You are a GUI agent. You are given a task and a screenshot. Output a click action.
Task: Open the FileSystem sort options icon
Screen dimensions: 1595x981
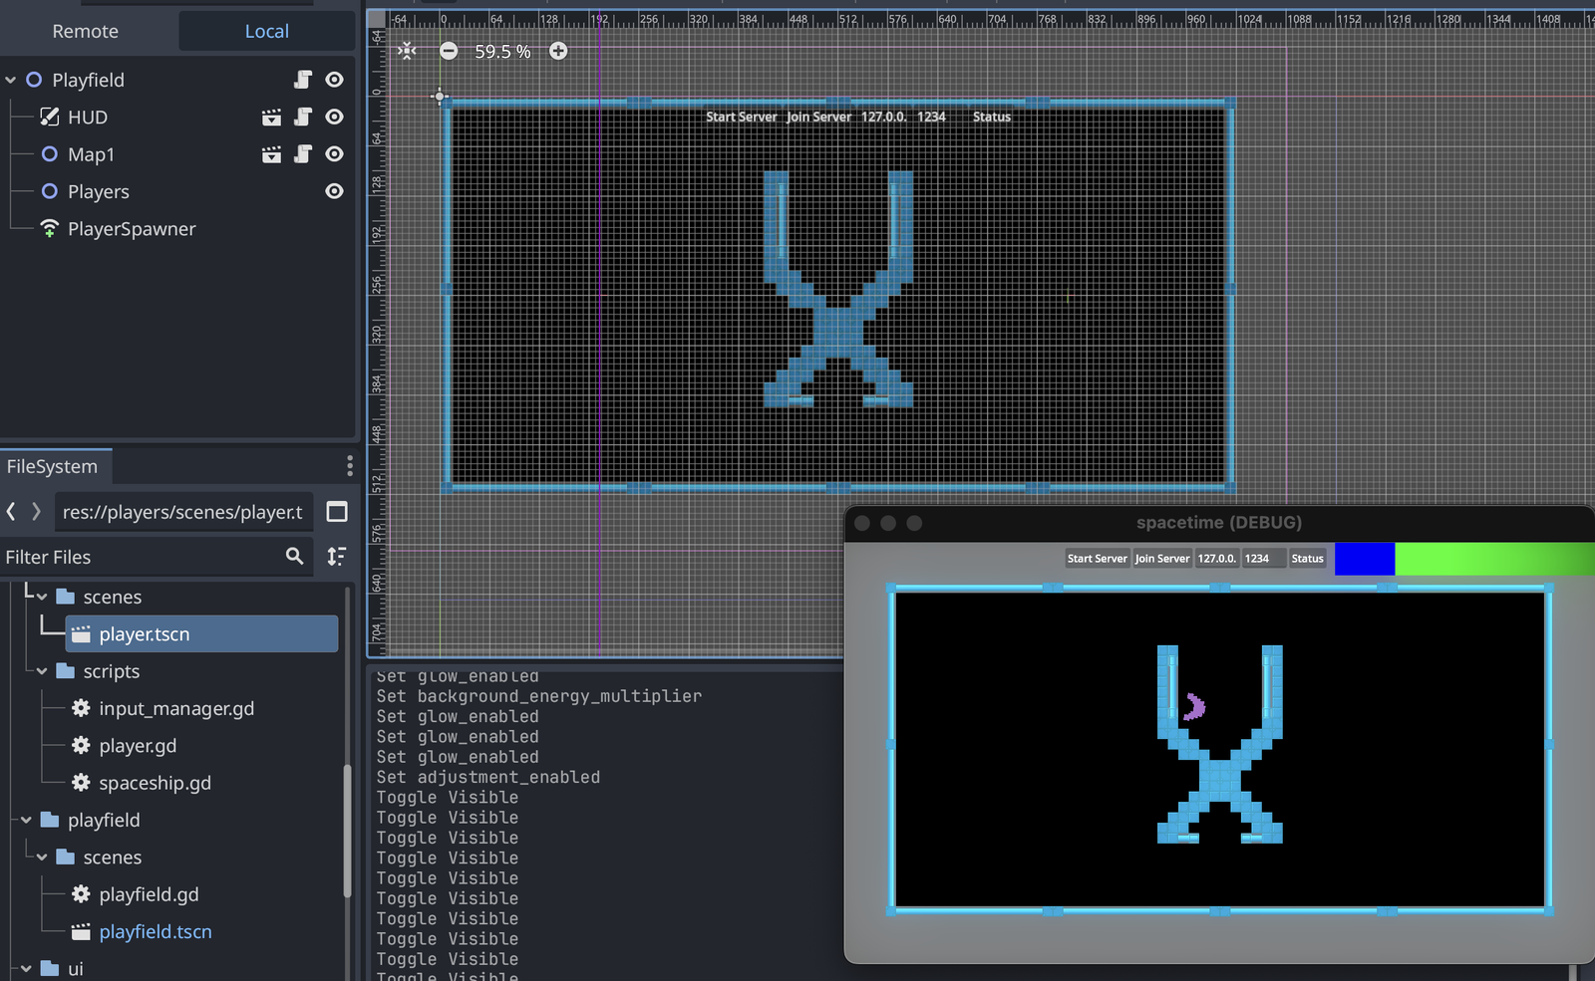(337, 557)
